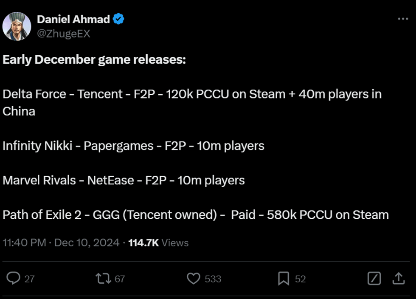
Task: Click the Dec 10, 2024 date
Action: [x=87, y=243]
